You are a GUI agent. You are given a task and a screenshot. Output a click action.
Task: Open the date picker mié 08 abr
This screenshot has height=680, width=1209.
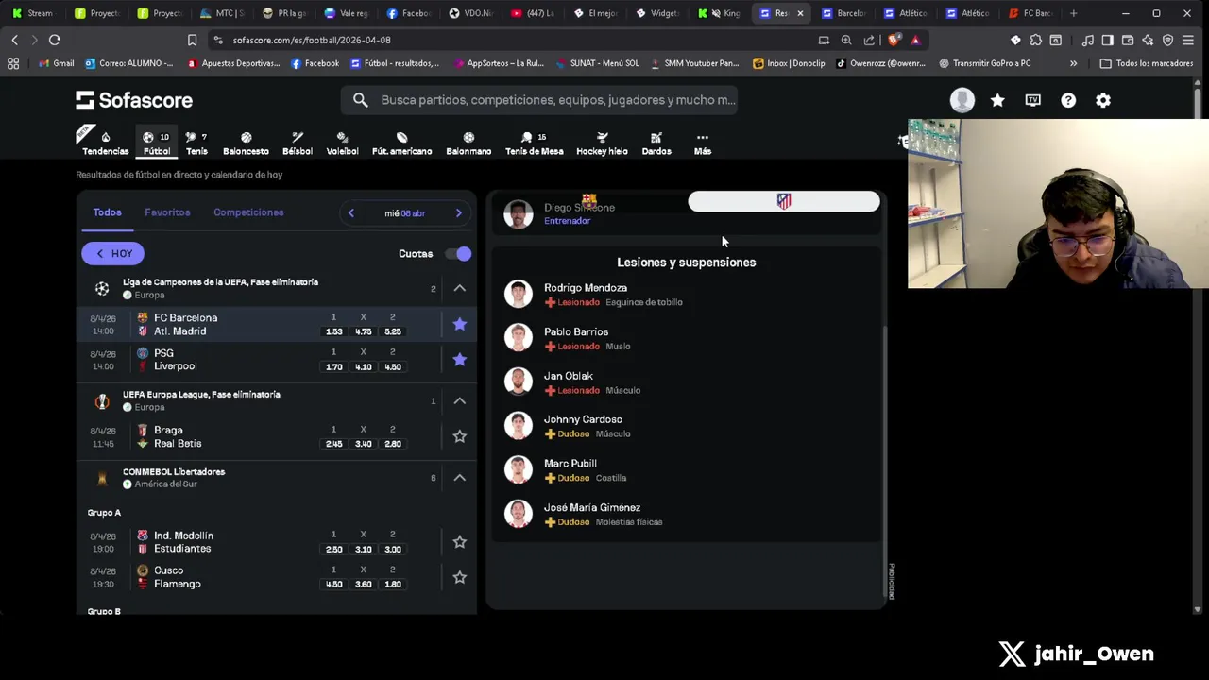tap(404, 213)
